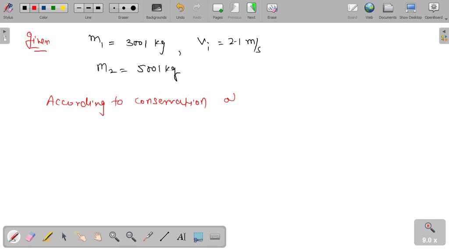449x252 pixels.
Task: Select the black pen color
Action: [x=25, y=8]
